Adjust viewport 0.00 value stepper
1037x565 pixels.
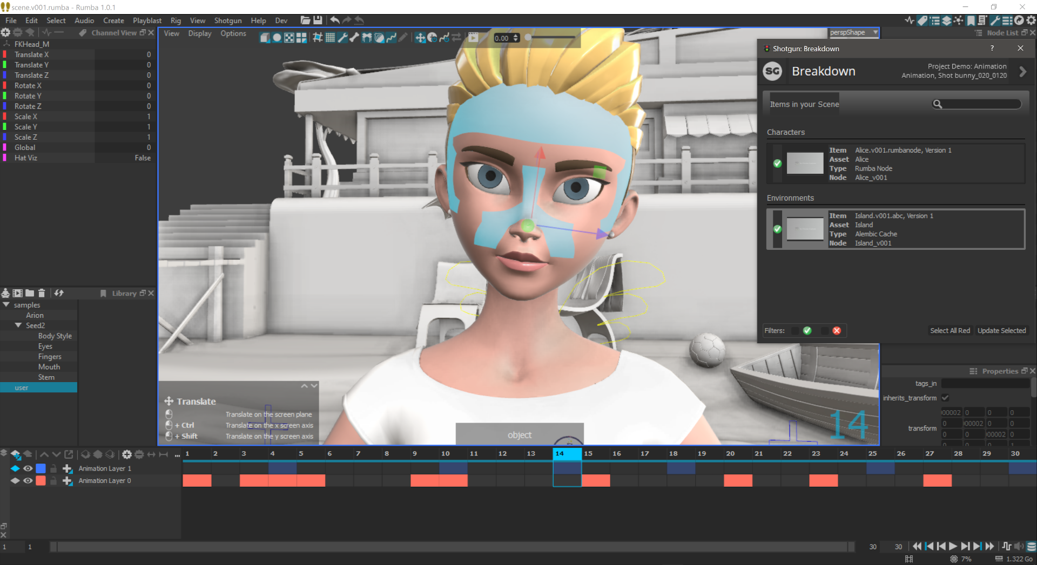[516, 38]
